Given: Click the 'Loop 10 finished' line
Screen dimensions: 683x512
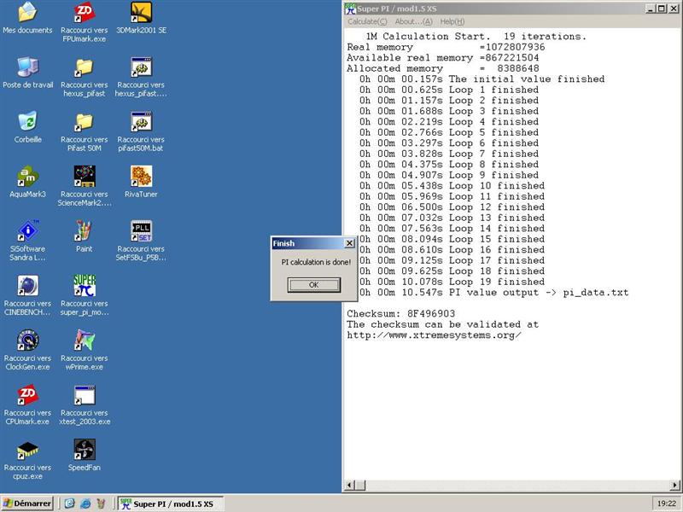Looking at the screenshot, I should 452,186.
